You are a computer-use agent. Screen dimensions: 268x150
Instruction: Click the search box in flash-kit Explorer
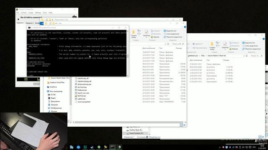[256, 56]
